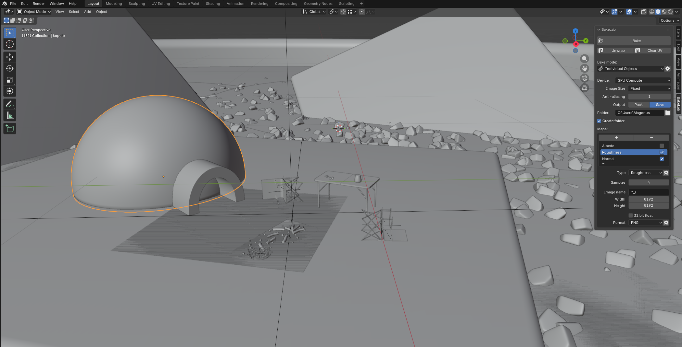Pick the Measure tool
The height and width of the screenshot is (347, 682).
coord(10,116)
